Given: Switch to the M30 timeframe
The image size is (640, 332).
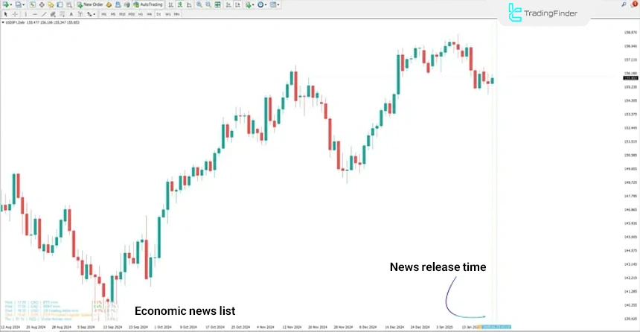Looking at the screenshot, I should click(132, 14).
